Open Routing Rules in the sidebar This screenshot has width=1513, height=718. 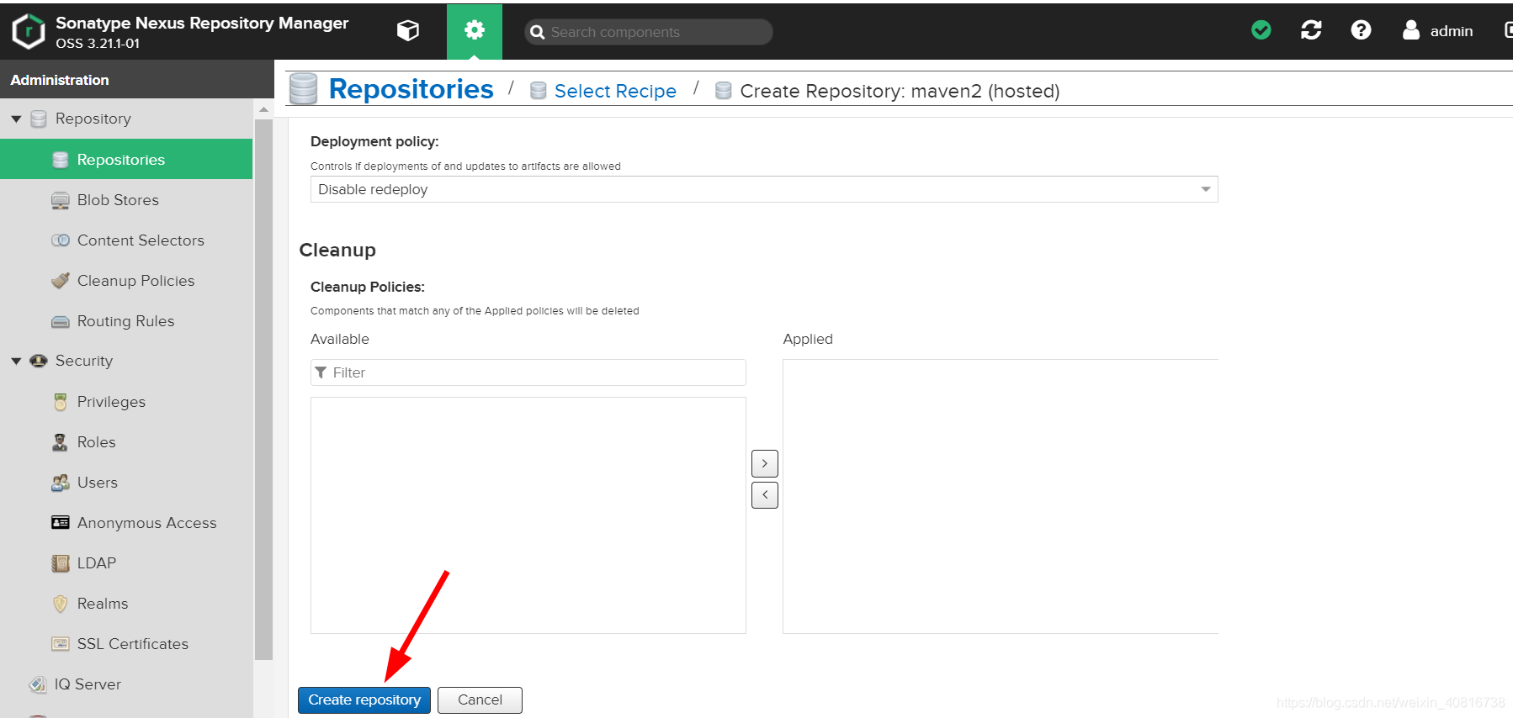point(126,321)
